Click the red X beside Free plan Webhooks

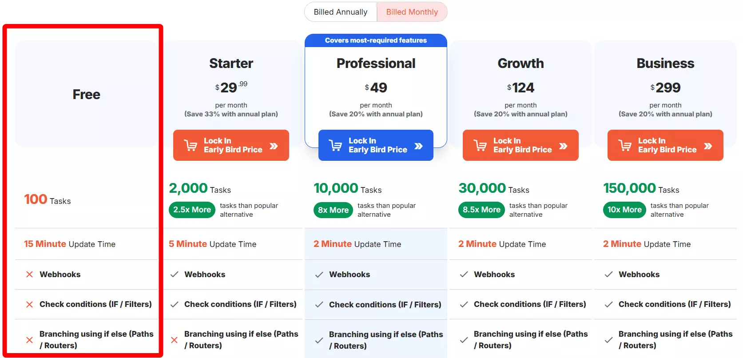[29, 274]
